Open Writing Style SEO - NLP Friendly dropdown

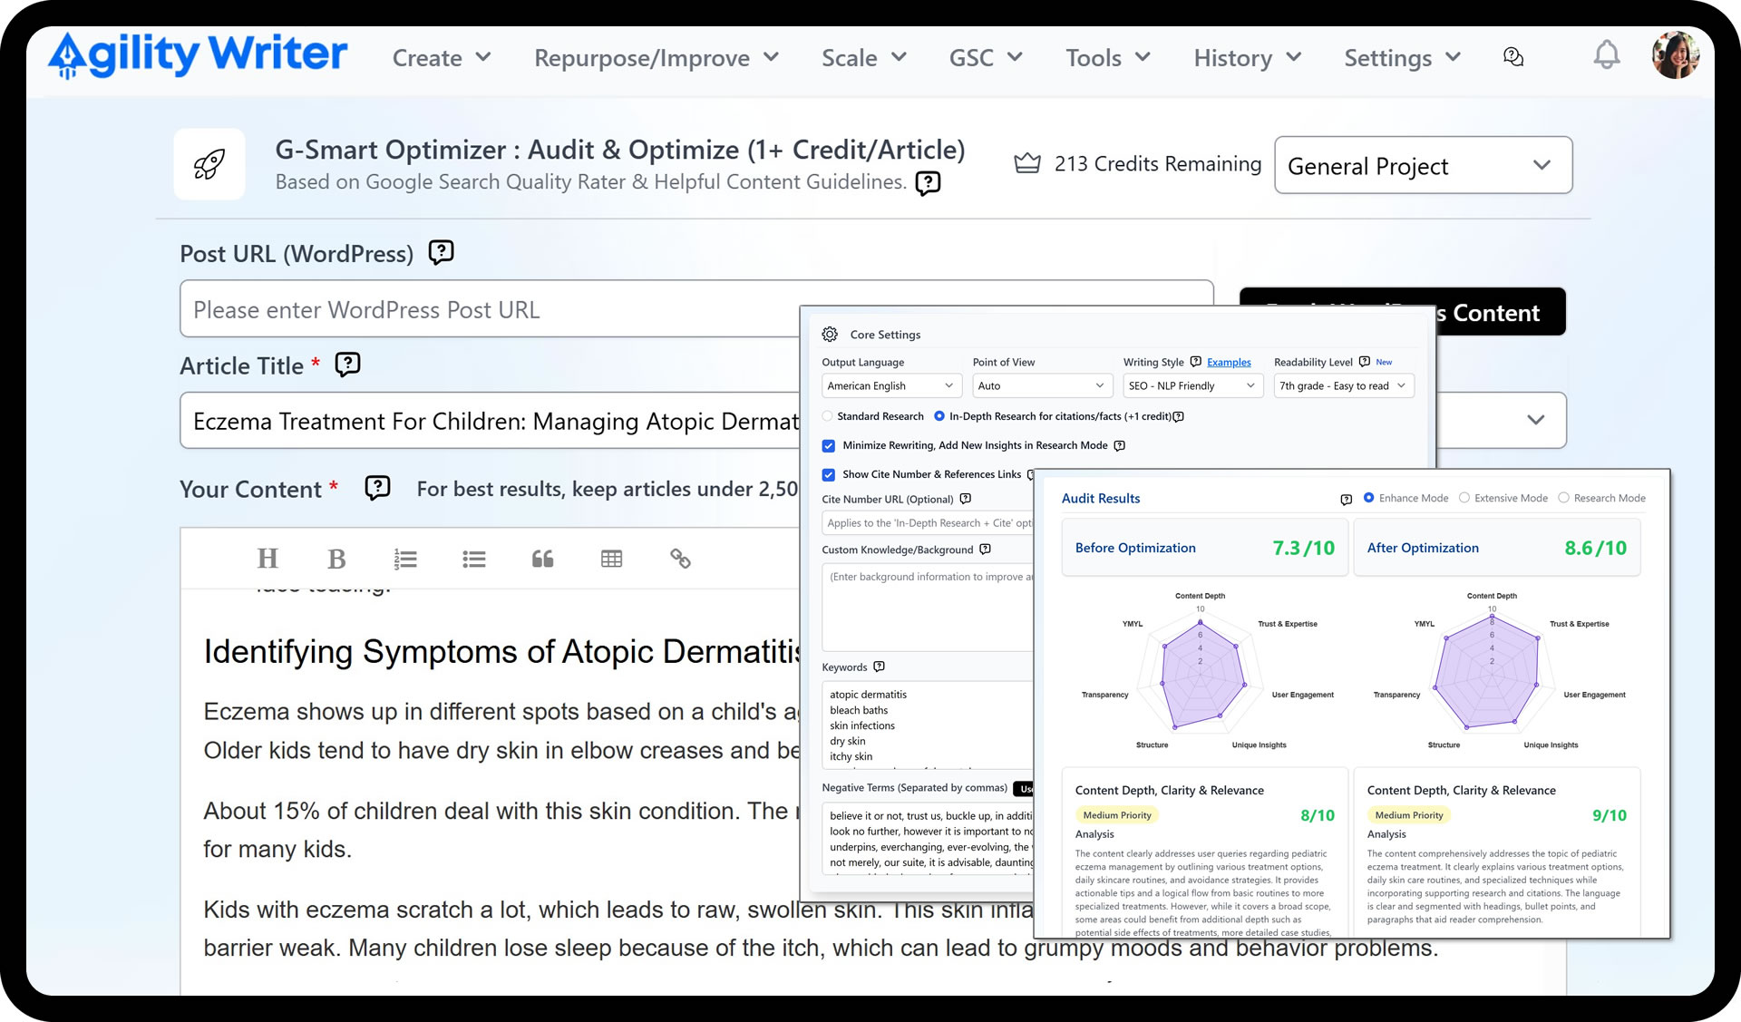pos(1192,385)
